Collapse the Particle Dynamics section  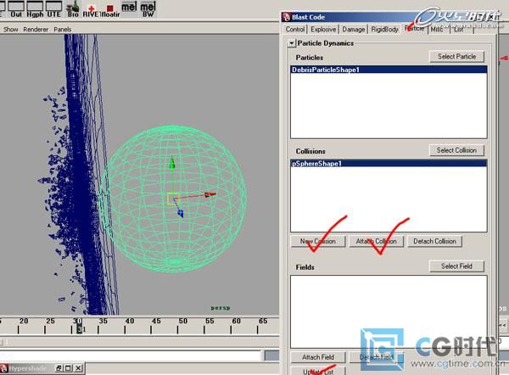(292, 42)
